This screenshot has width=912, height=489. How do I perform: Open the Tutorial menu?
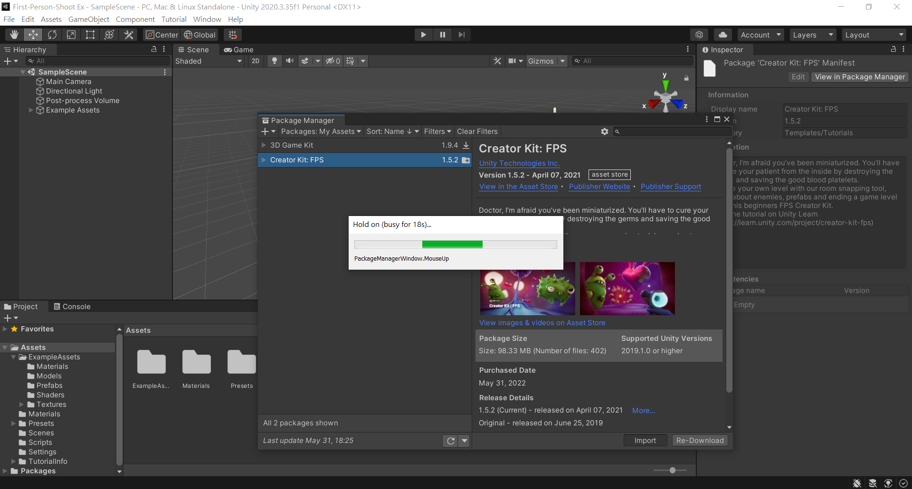(174, 19)
